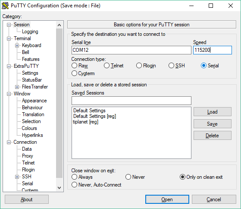Screen dimensions: 241x209
Task: Open the Bell category
Action: coord(25,52)
